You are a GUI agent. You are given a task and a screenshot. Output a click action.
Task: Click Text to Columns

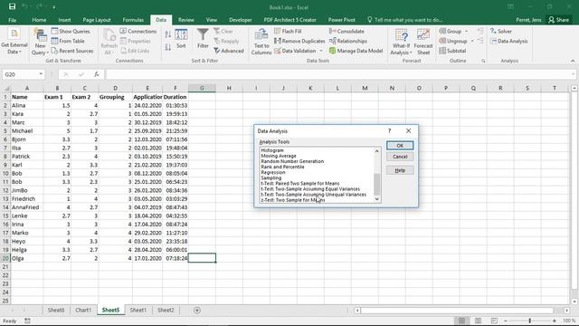[x=261, y=43]
